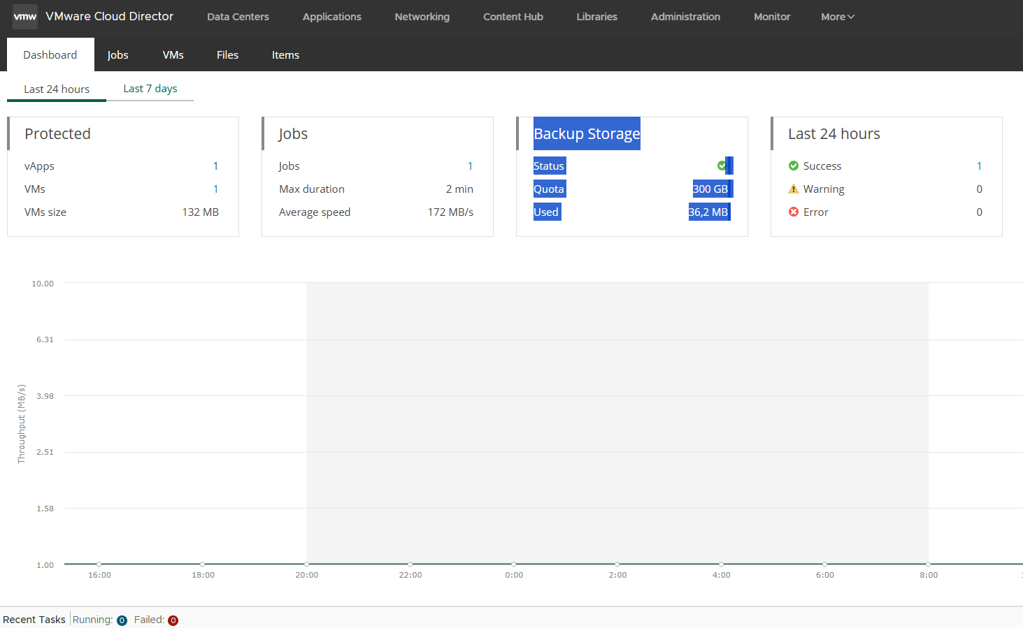Click the vApps row label
Image resolution: width=1023 pixels, height=628 pixels.
coord(39,166)
